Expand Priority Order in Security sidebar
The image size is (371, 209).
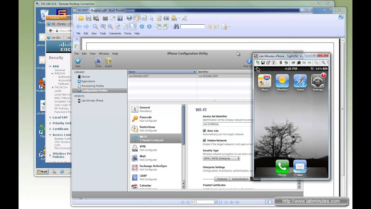click(x=50, y=123)
